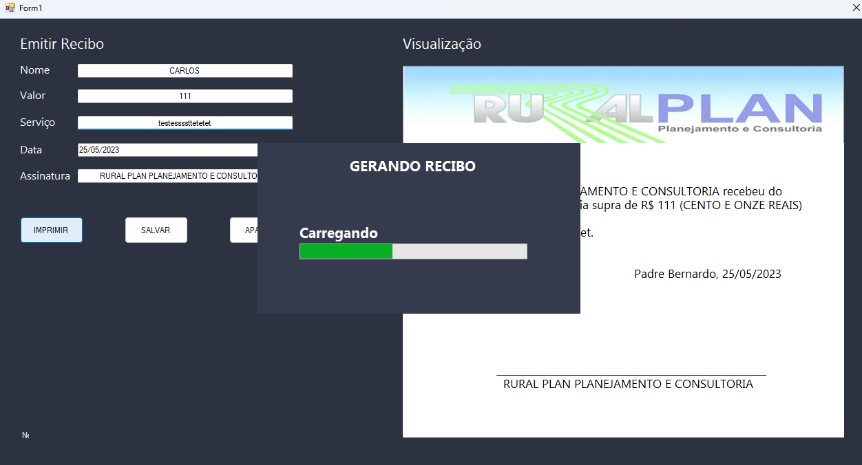
Task: Click the Carregando label text
Action: tap(338, 233)
